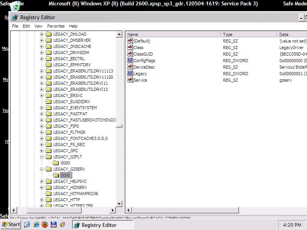Click the Start button
This screenshot has height=230, width=307.
[11, 225]
